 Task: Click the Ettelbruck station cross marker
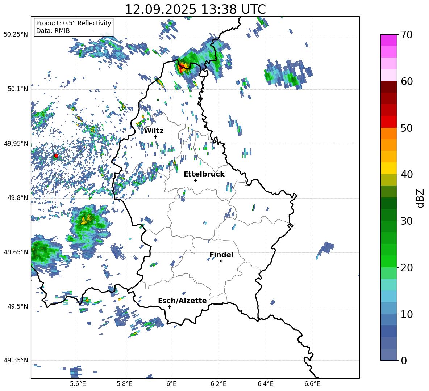(195, 180)
